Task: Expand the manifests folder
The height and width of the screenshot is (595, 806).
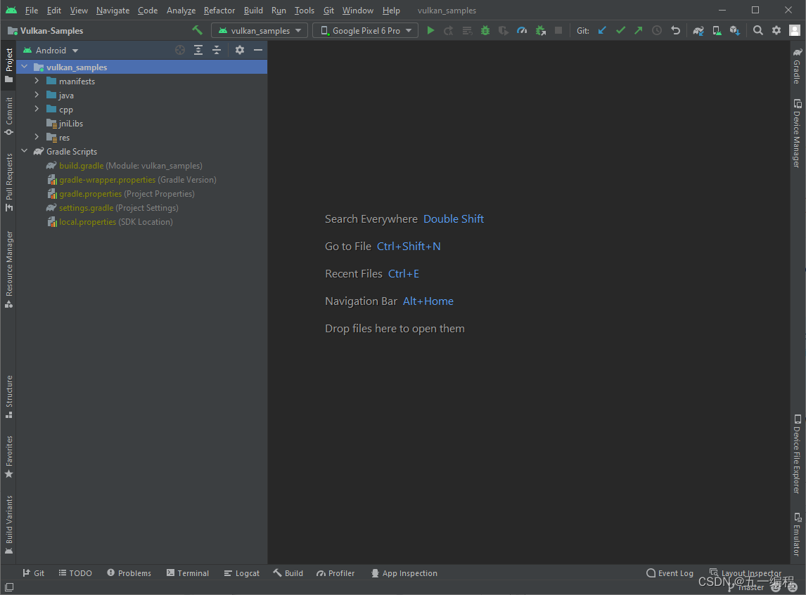Action: click(x=37, y=81)
